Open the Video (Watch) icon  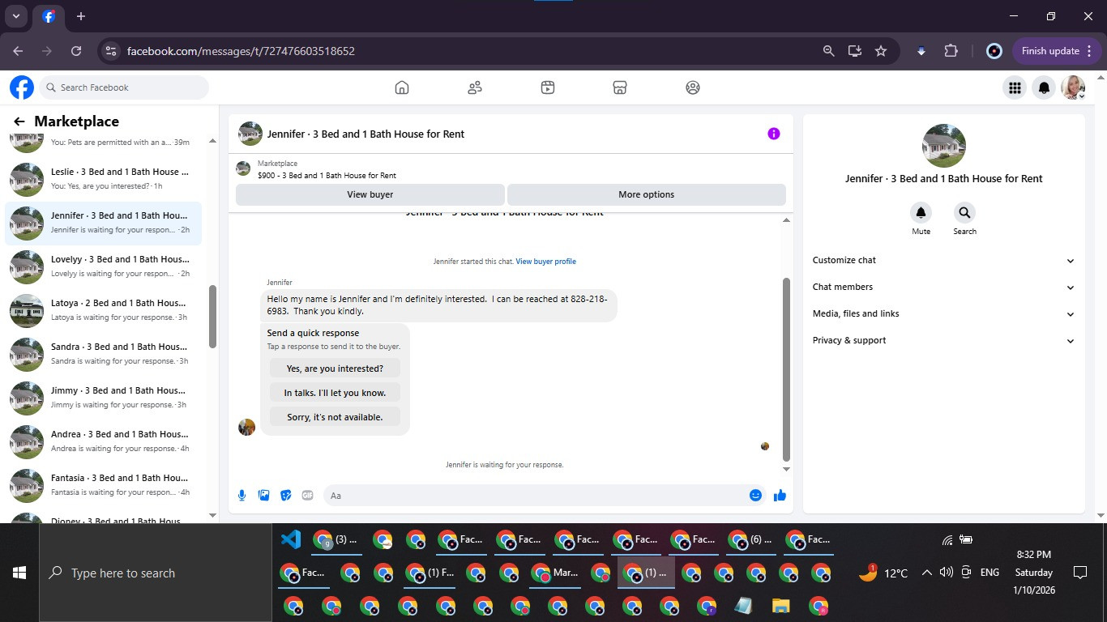[x=548, y=87]
